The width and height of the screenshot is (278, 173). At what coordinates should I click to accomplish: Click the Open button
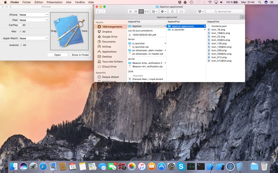point(57,55)
